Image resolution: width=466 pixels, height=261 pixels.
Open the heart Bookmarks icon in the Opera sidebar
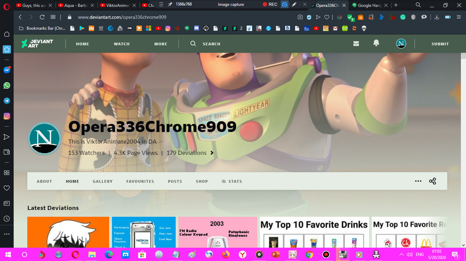pos(7,188)
